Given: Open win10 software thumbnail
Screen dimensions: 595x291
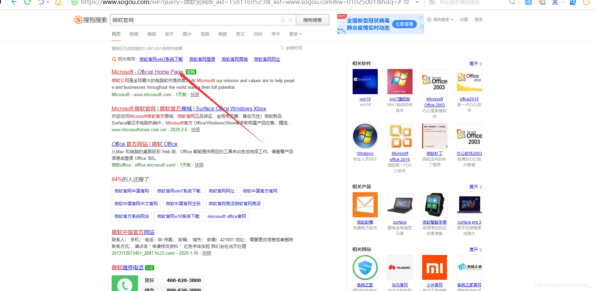Looking at the screenshot, I should coord(365,81).
